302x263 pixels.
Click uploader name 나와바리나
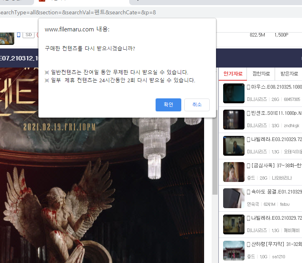[281, 178]
